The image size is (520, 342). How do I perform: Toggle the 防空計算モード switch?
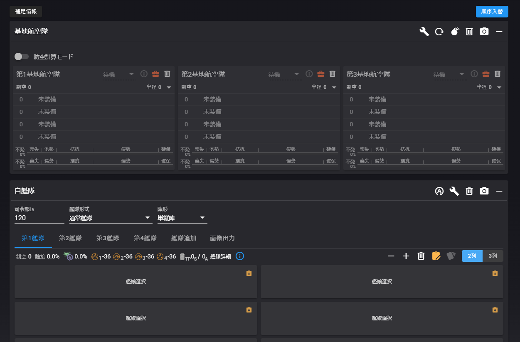(x=22, y=57)
